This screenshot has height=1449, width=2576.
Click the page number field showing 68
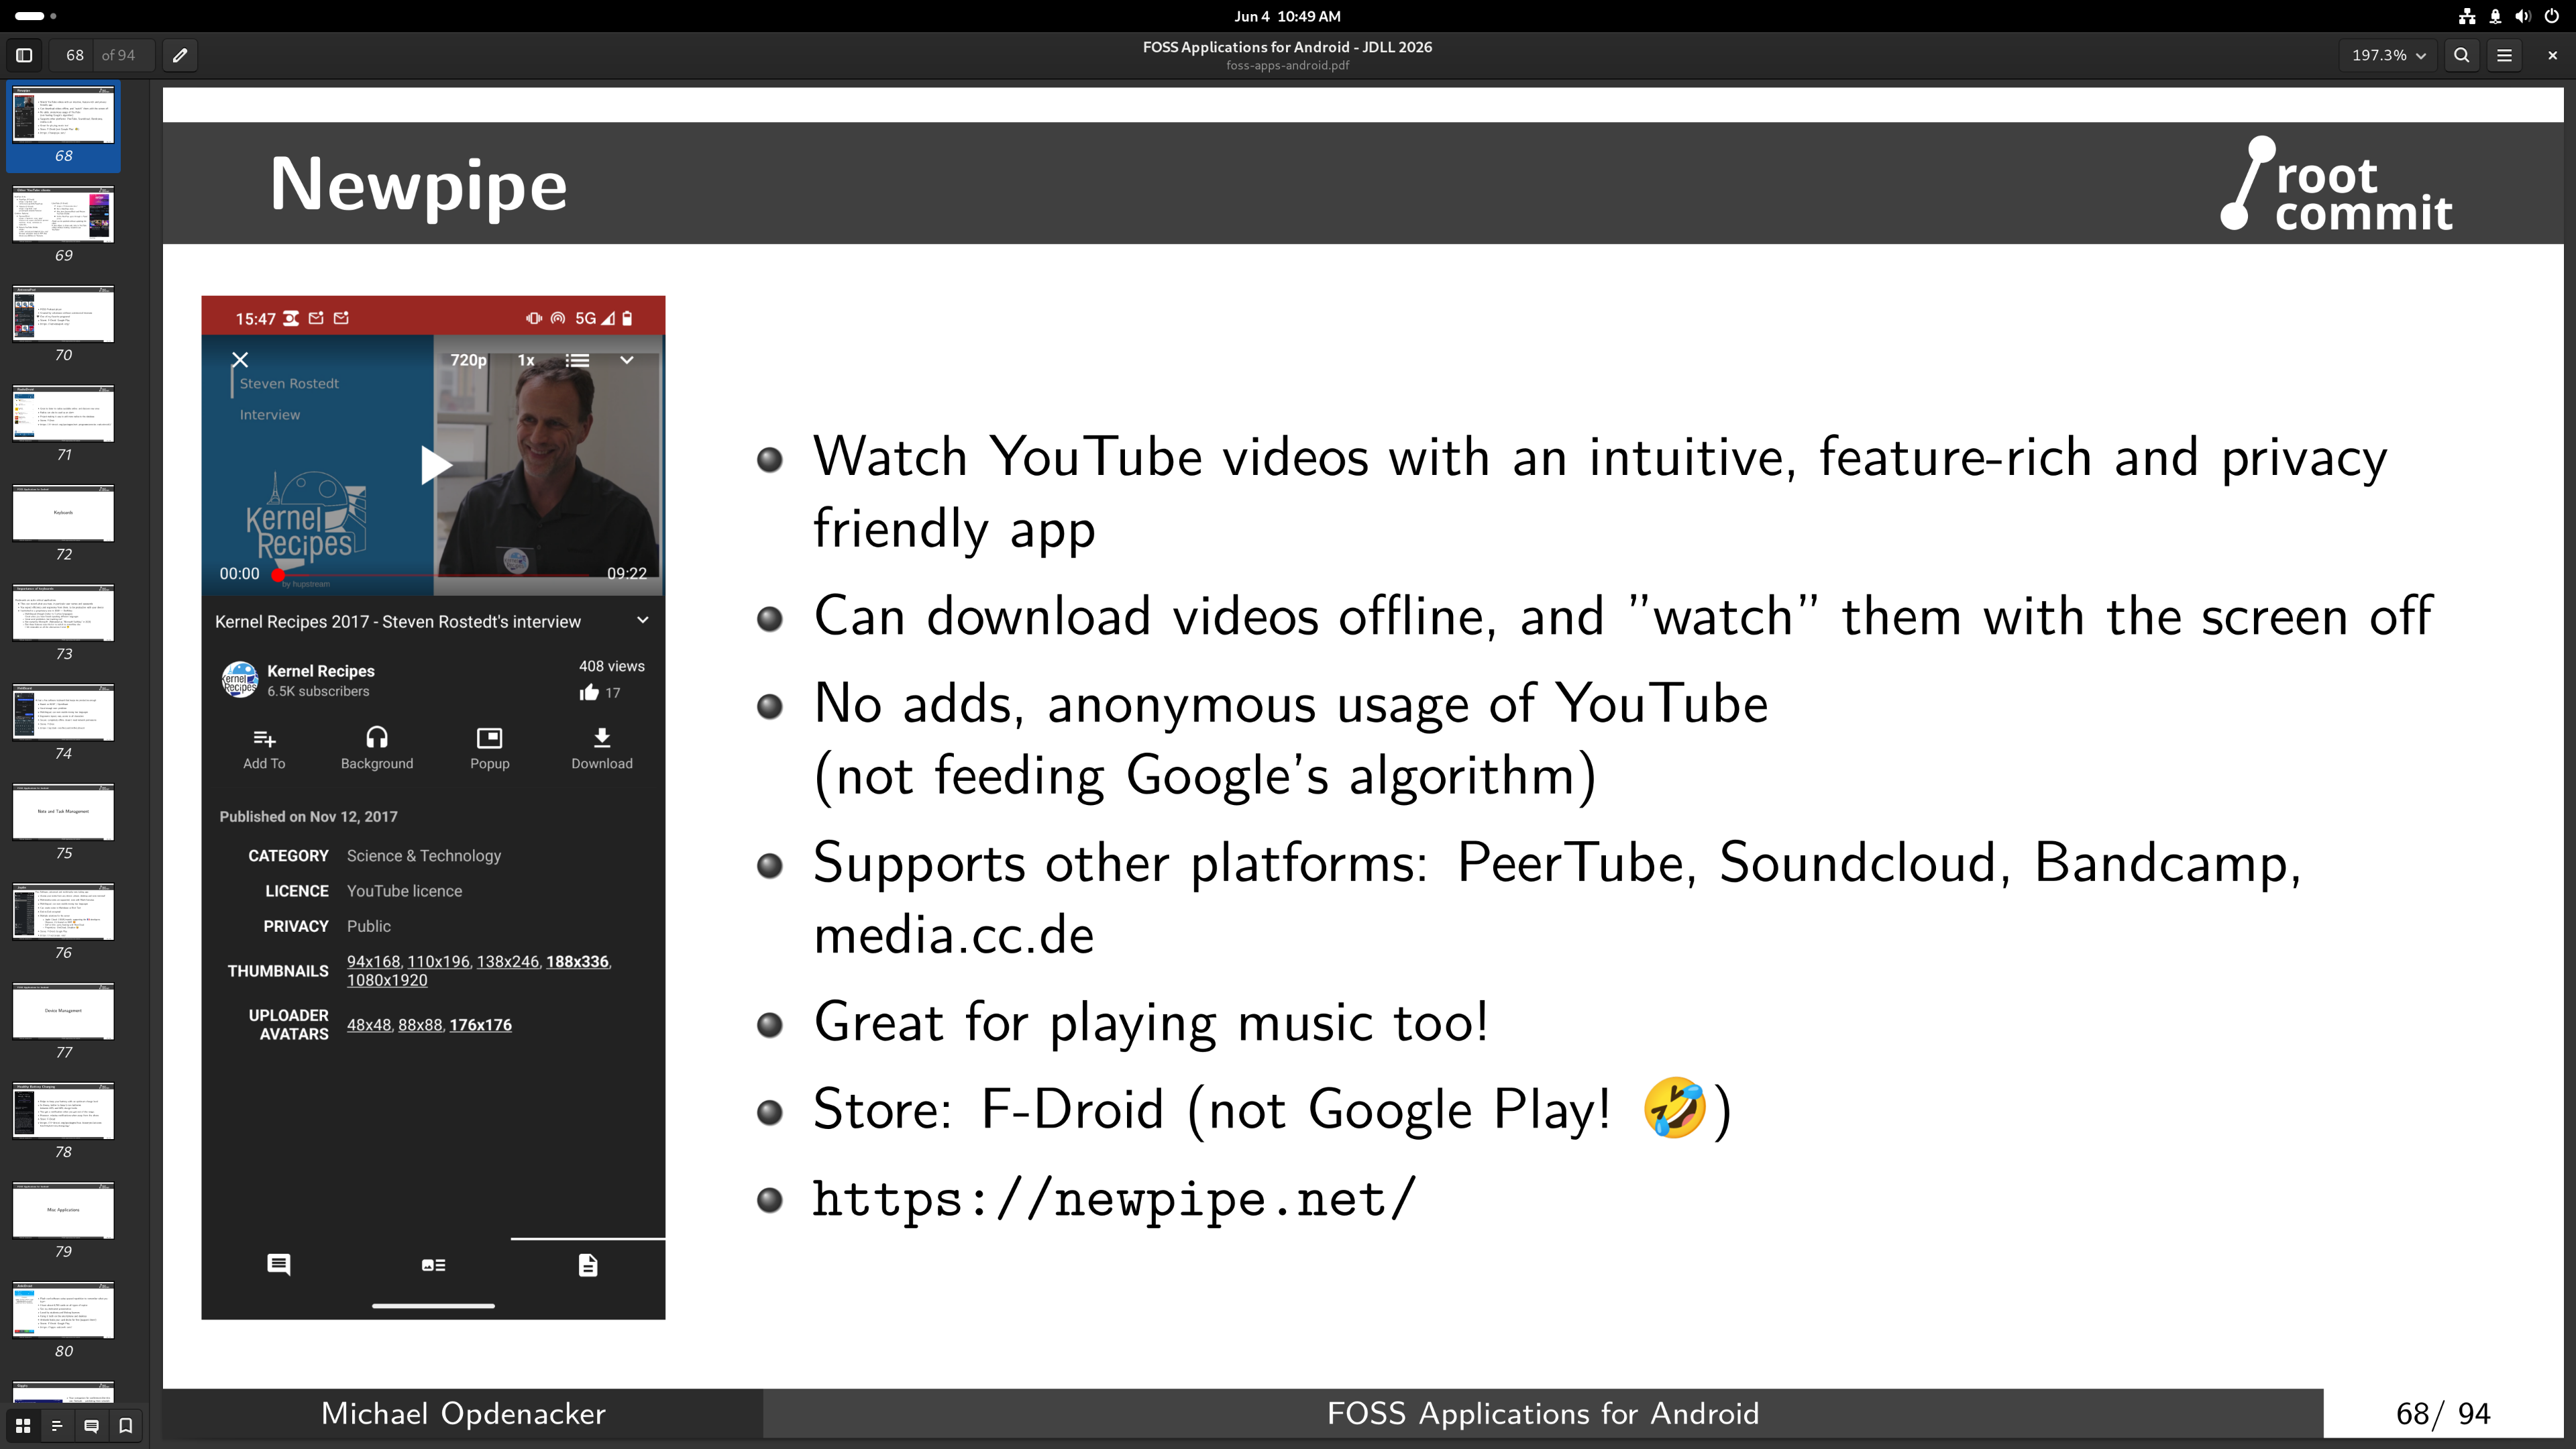coord(75,55)
